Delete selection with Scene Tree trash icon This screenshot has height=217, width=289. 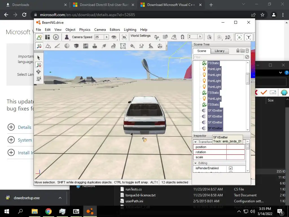247,51
